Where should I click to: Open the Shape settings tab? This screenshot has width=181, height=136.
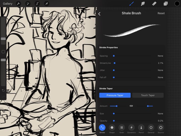pyautogui.click(x=112, y=129)
